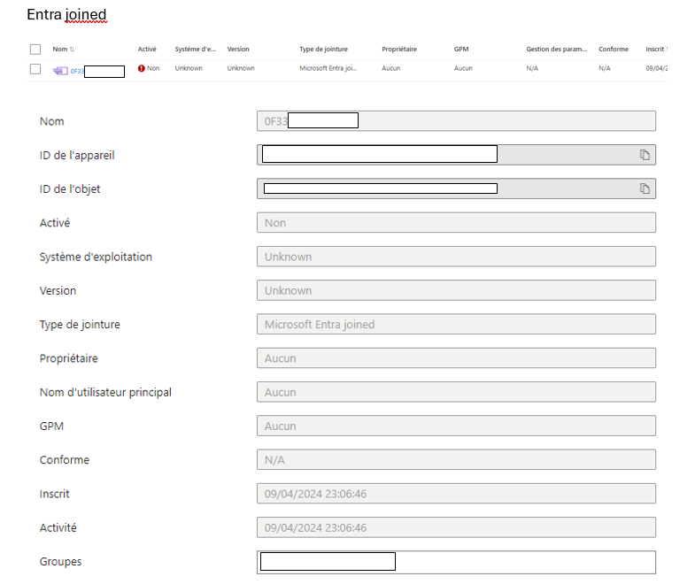
Task: Click the Inscrit column header
Action: (x=655, y=50)
